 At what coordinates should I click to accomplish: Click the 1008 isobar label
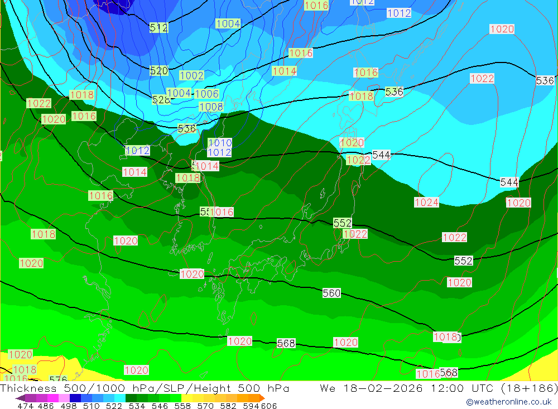(x=211, y=107)
